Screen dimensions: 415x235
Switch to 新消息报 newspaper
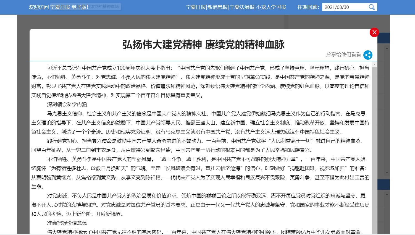(218, 7)
